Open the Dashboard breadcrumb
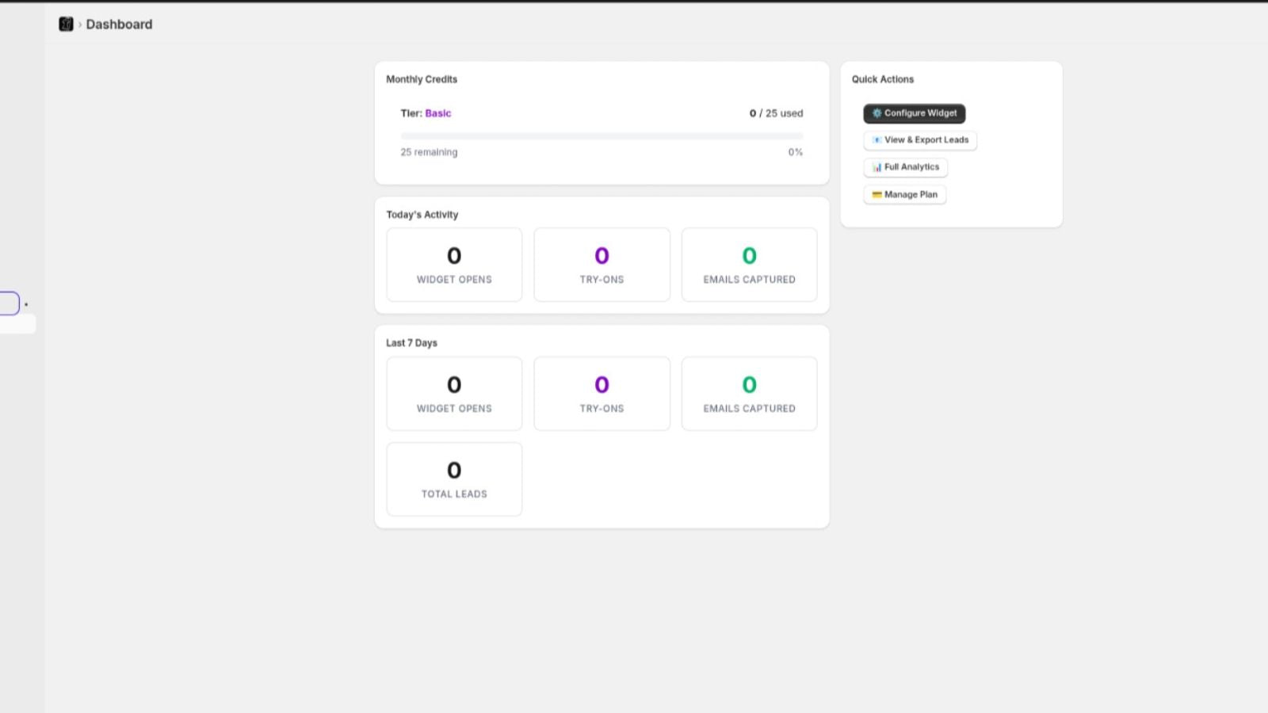 point(119,25)
